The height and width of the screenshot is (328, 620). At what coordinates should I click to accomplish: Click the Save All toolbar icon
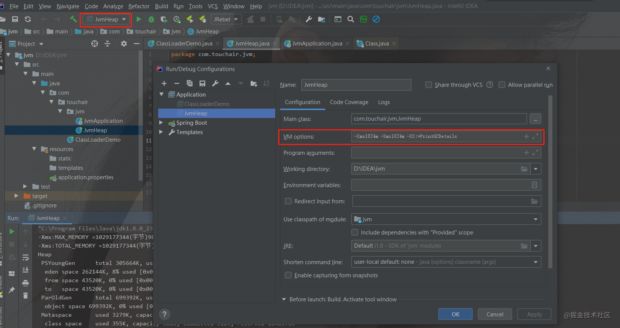[x=15, y=19]
